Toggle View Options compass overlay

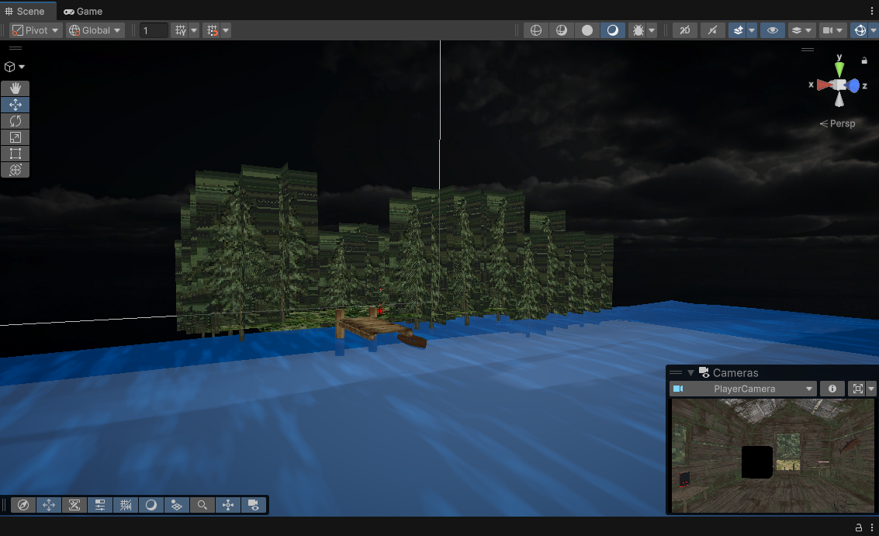pyautogui.click(x=23, y=505)
